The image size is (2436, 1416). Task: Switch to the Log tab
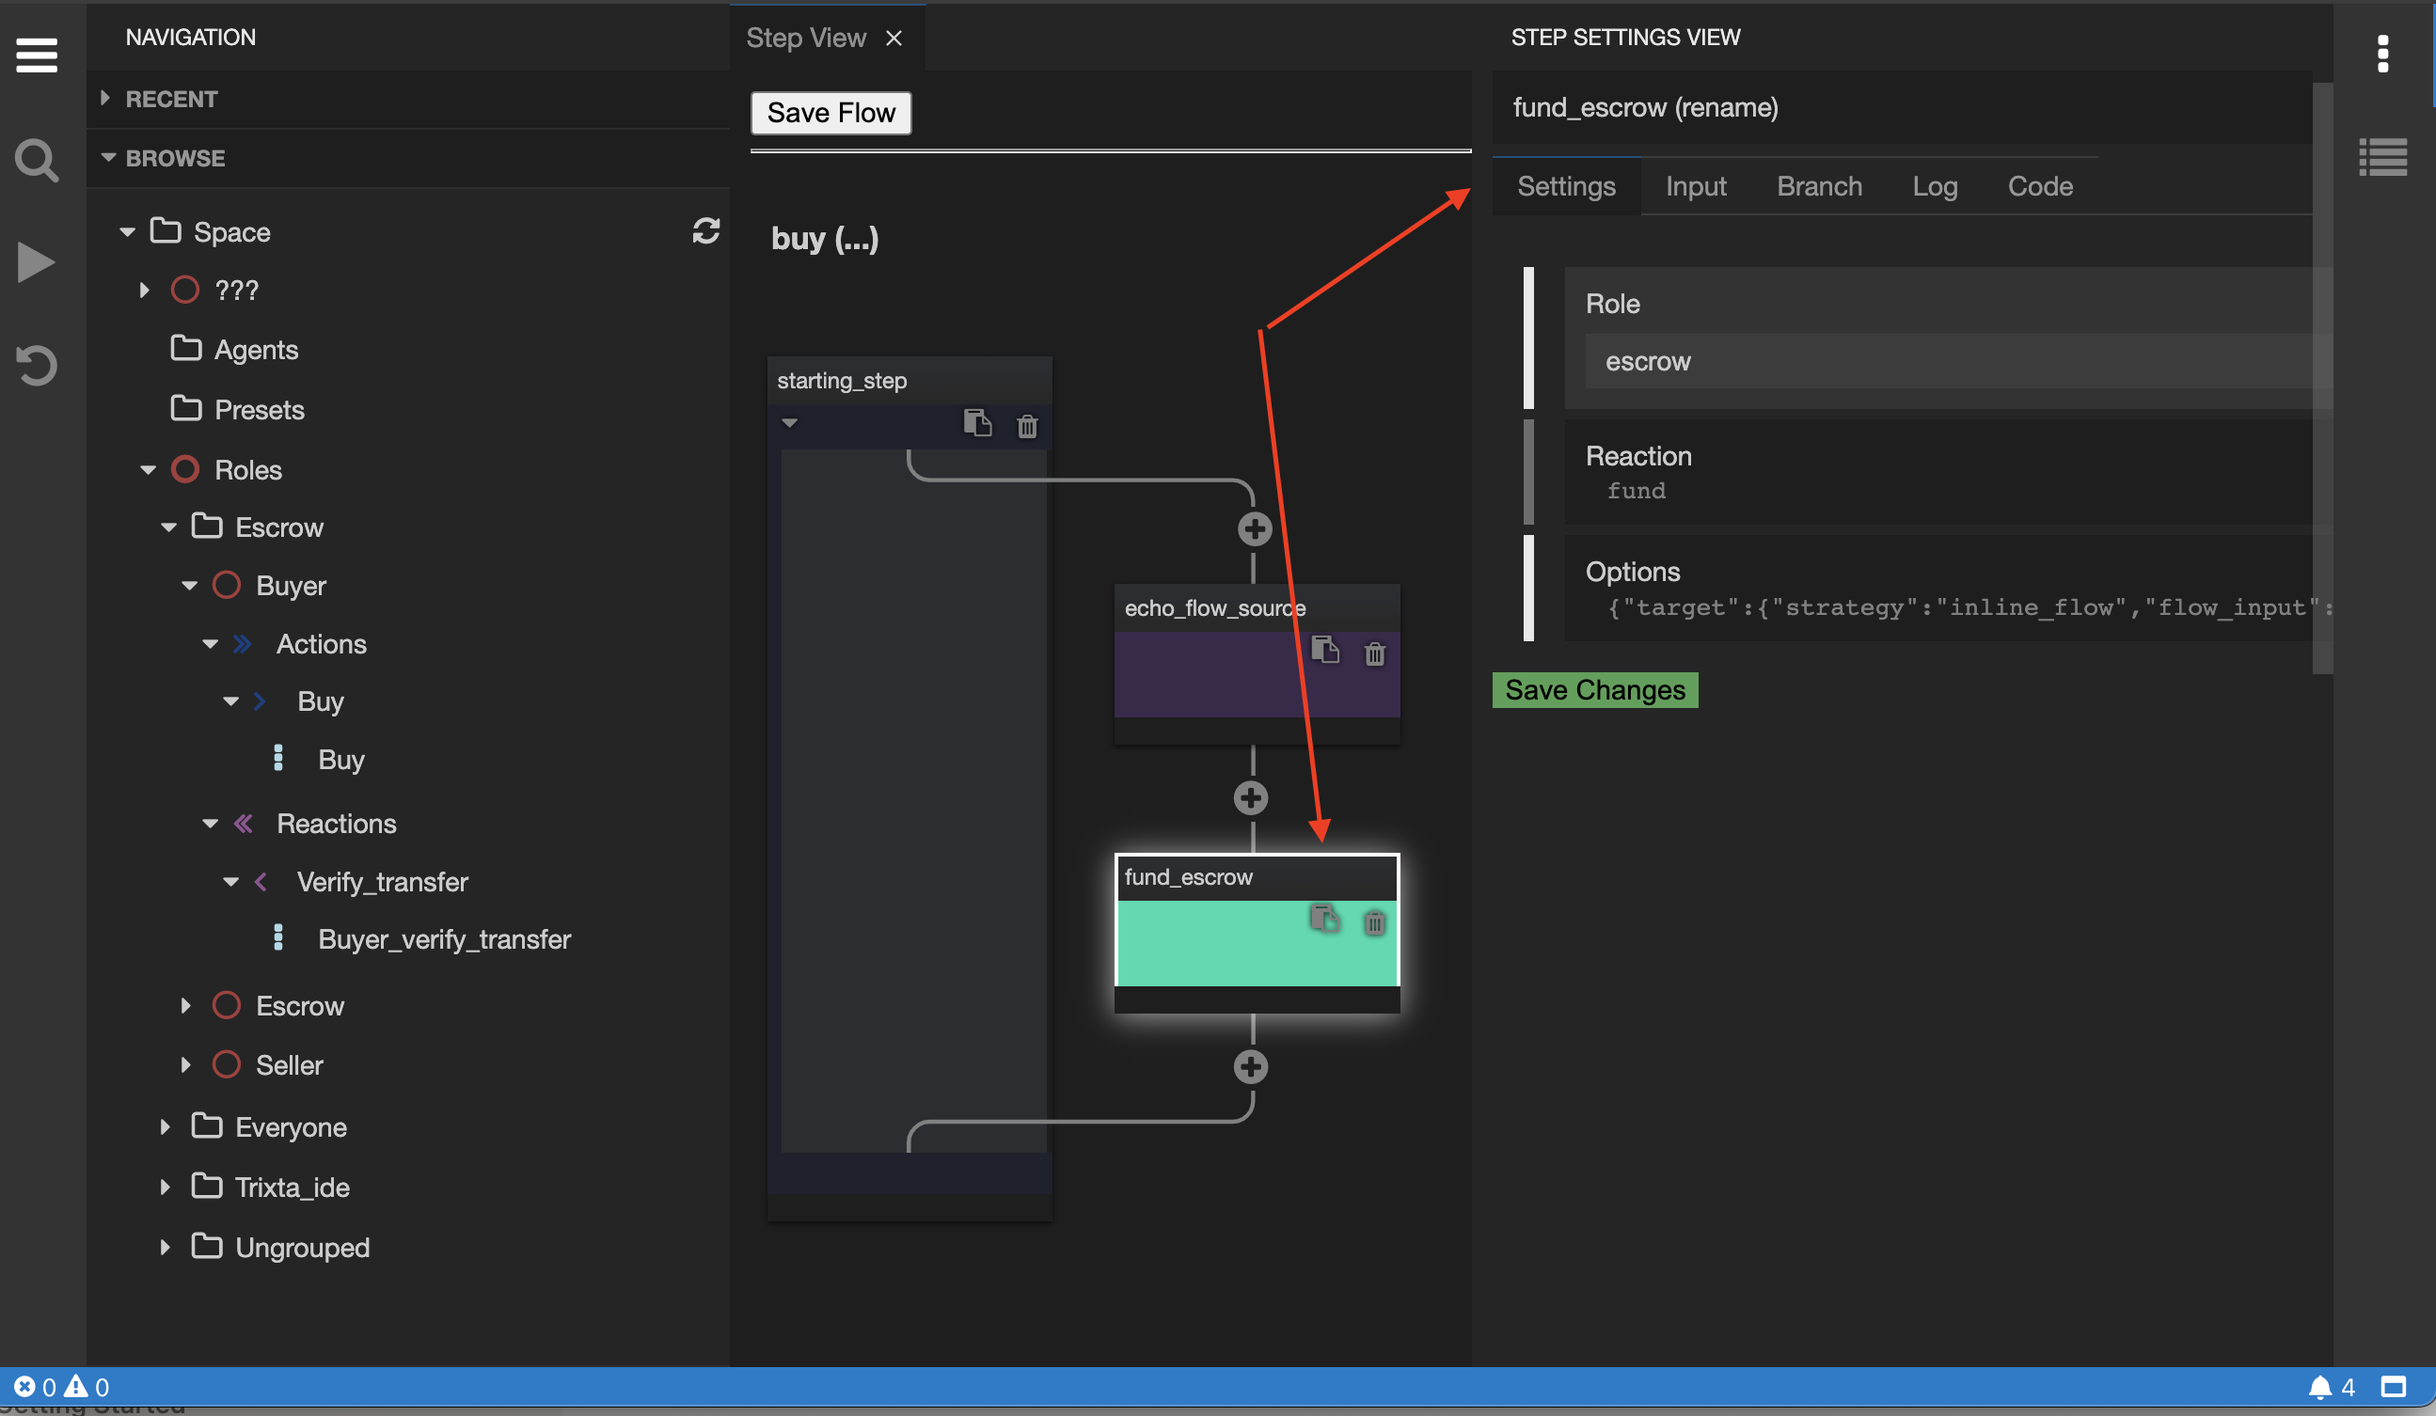coord(1935,186)
